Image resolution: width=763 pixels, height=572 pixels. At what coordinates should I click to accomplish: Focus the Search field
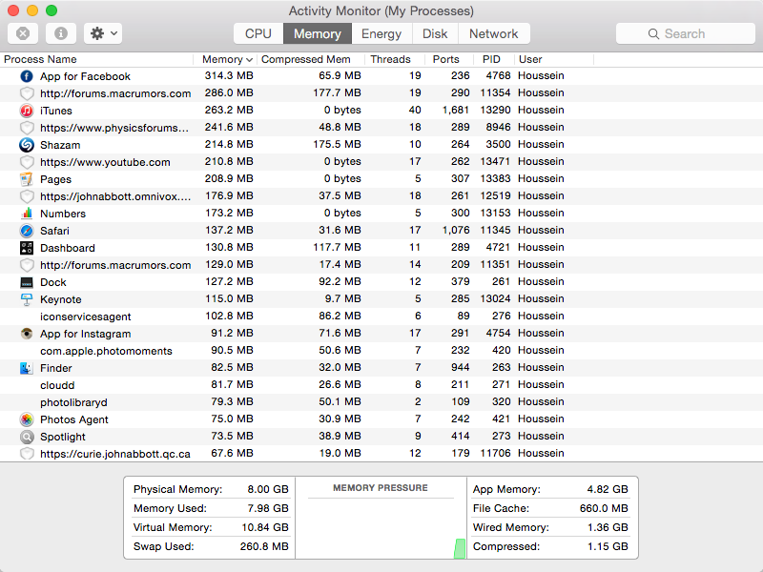(x=685, y=33)
